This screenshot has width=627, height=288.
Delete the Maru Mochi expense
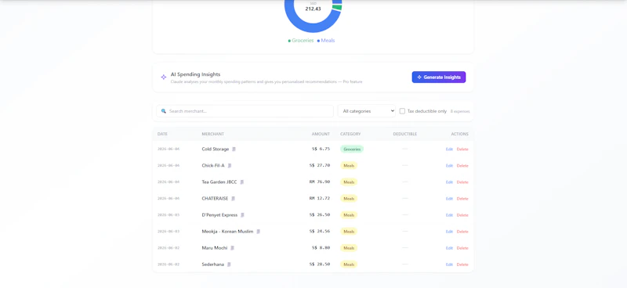click(462, 248)
